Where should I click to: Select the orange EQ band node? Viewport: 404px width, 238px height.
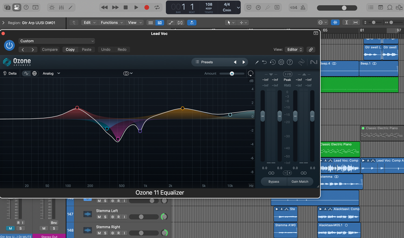click(x=182, y=108)
